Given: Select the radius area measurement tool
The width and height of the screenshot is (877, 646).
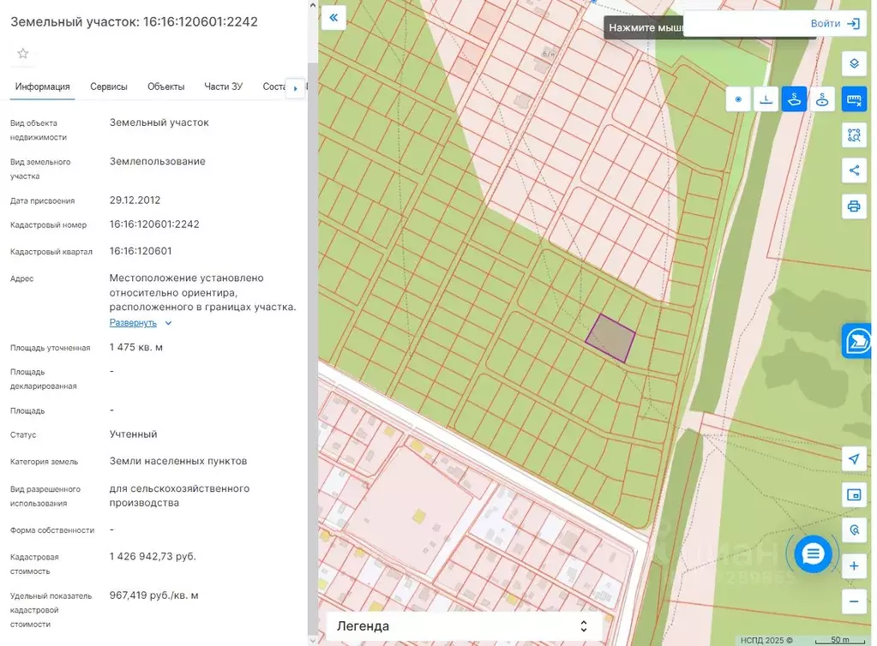Looking at the screenshot, I should (x=821, y=99).
